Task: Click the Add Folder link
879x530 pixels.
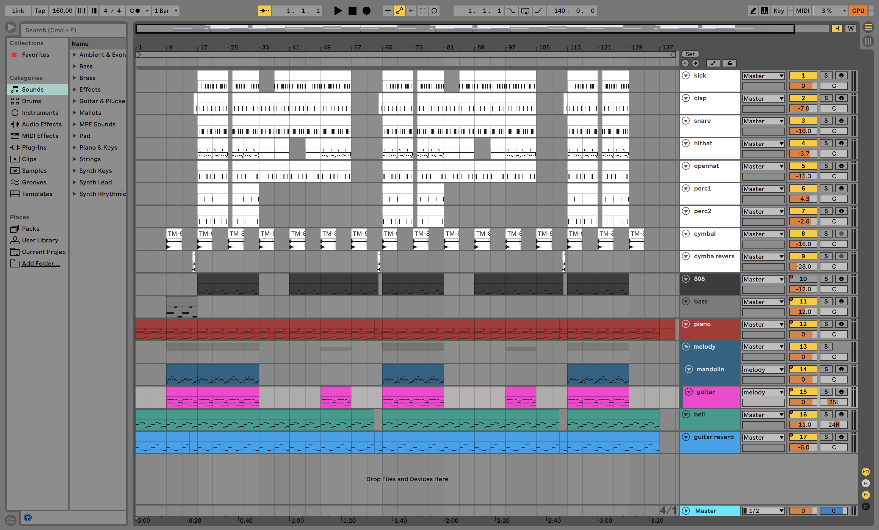Action: (x=41, y=263)
